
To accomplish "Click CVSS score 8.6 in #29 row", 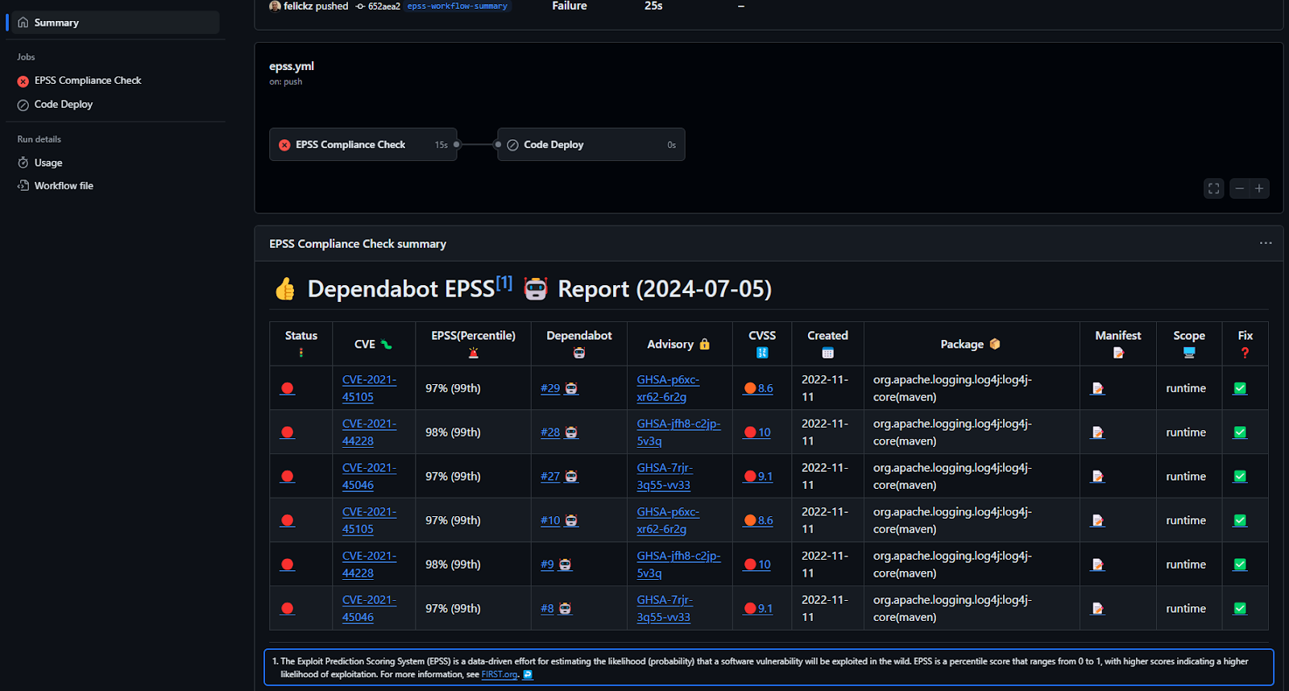I will coord(758,388).
